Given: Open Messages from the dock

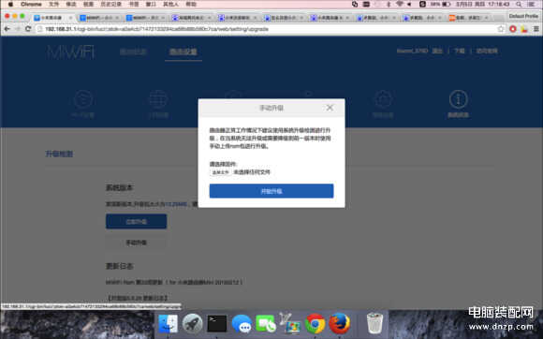Looking at the screenshot, I should 242,324.
